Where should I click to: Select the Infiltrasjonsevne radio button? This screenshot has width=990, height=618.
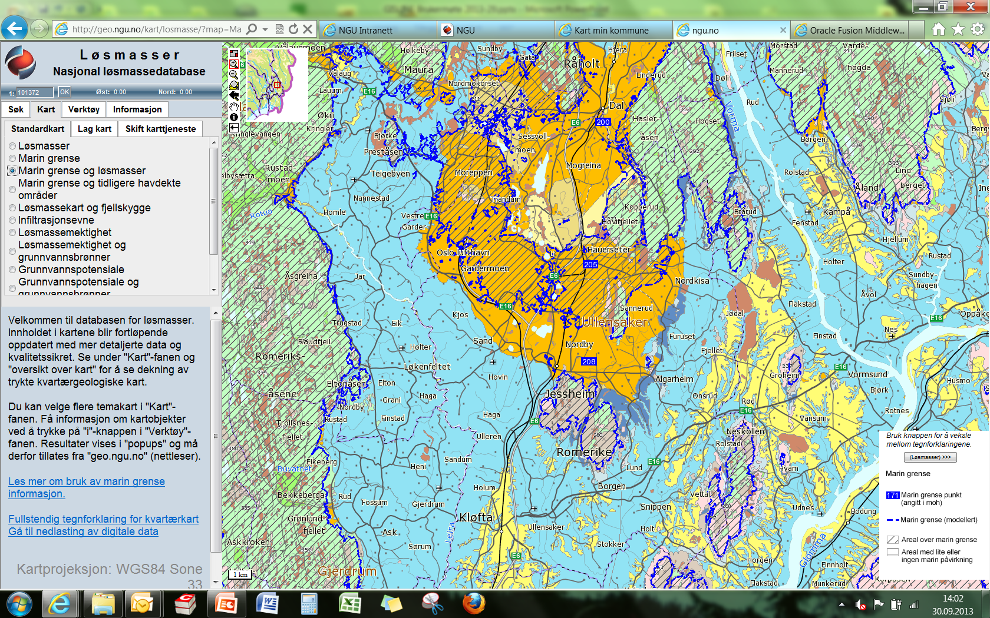[12, 220]
